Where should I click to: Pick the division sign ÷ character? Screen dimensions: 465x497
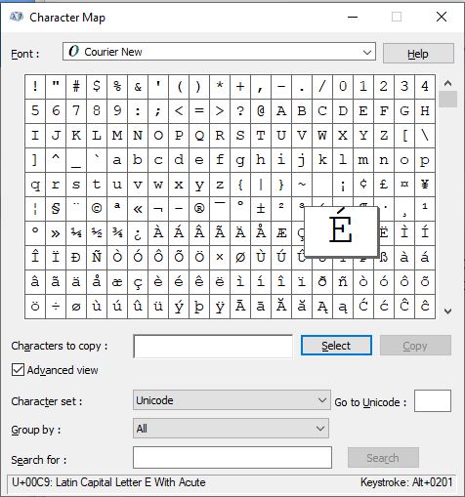(56, 307)
